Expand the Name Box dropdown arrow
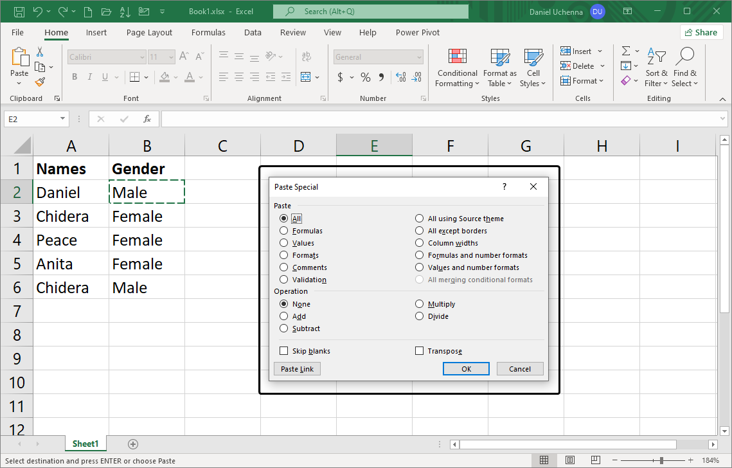This screenshot has height=468, width=732. point(62,119)
